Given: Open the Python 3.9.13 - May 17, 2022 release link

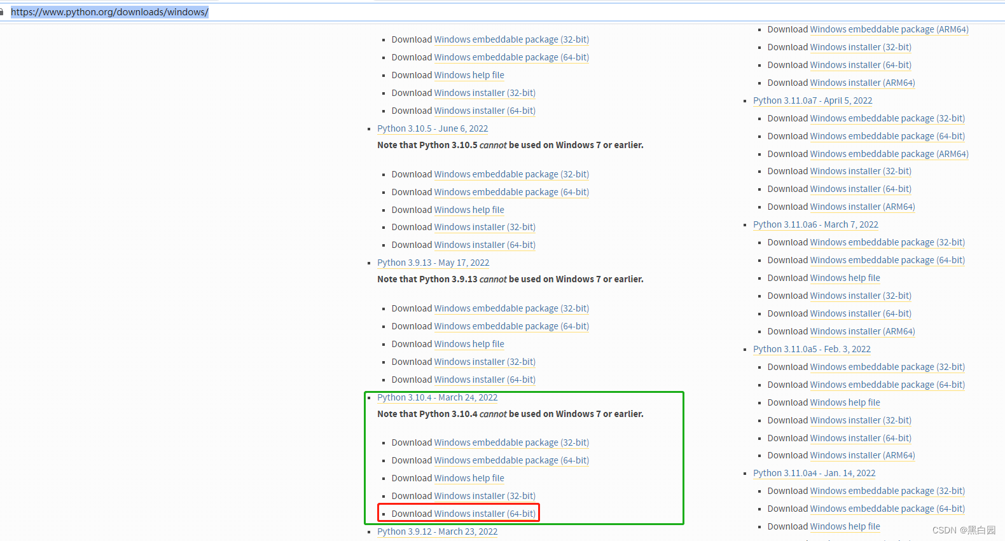Looking at the screenshot, I should [433, 263].
